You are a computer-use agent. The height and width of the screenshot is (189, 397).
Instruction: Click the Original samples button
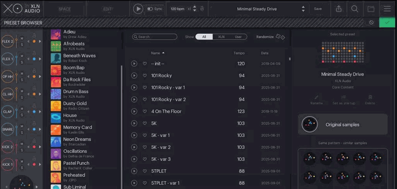click(343, 124)
